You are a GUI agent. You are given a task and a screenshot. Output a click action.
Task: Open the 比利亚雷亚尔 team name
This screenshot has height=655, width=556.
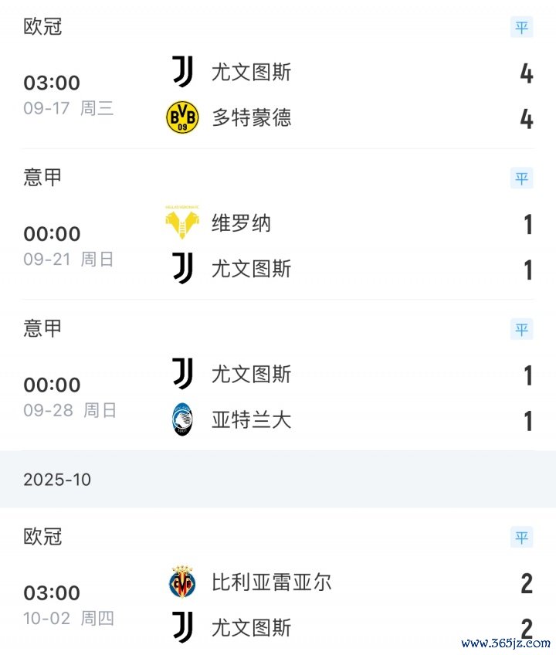[272, 582]
